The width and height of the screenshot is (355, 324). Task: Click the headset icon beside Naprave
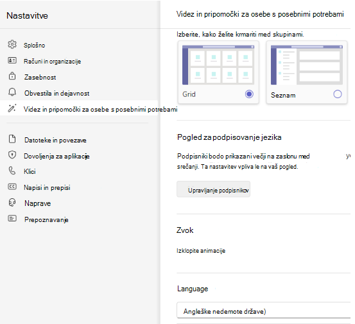12,203
